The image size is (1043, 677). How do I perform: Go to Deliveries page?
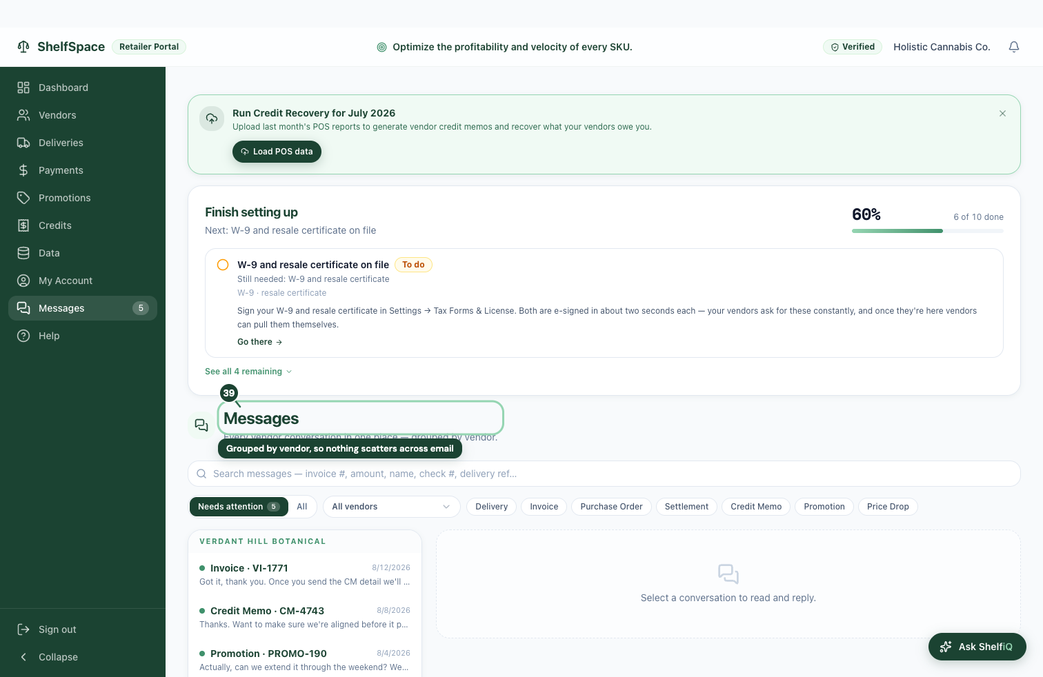(83, 143)
